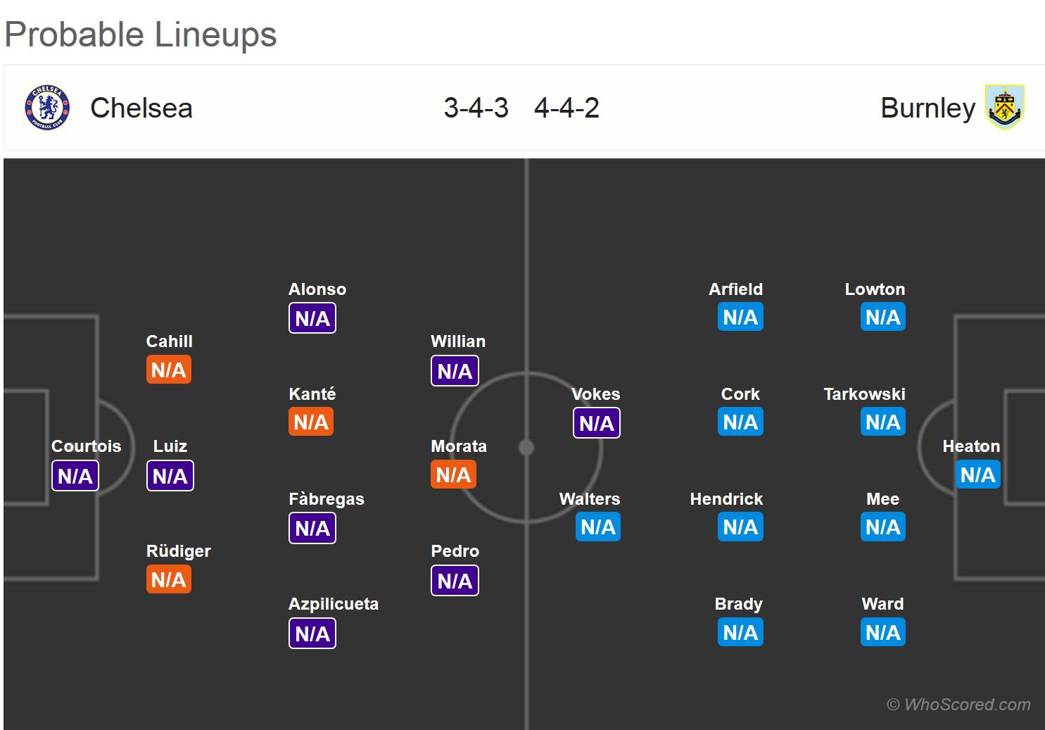Click Cahill's orange N/A badge

(169, 370)
